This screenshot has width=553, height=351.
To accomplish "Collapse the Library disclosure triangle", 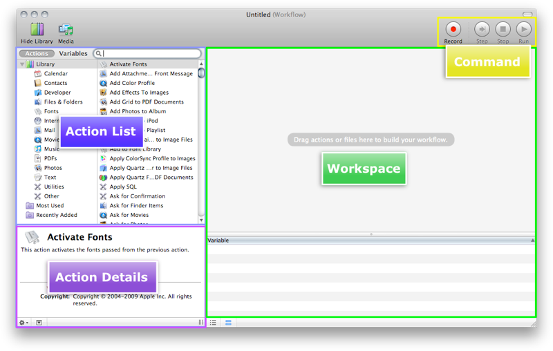I will tap(23, 64).
